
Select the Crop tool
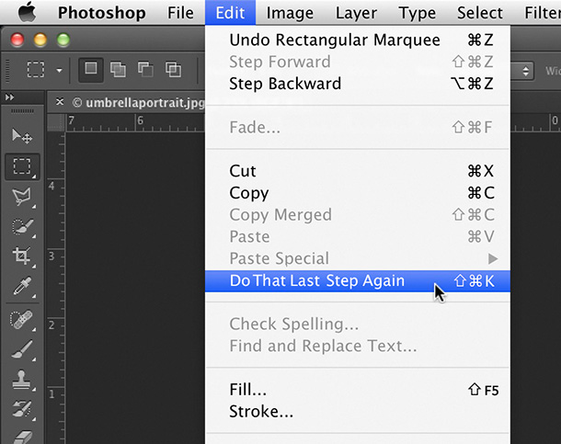[x=22, y=256]
